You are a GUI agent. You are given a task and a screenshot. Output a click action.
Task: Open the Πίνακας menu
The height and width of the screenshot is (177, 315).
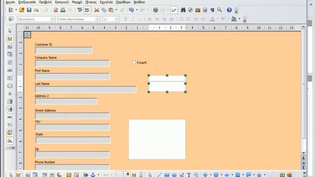pos(91,2)
